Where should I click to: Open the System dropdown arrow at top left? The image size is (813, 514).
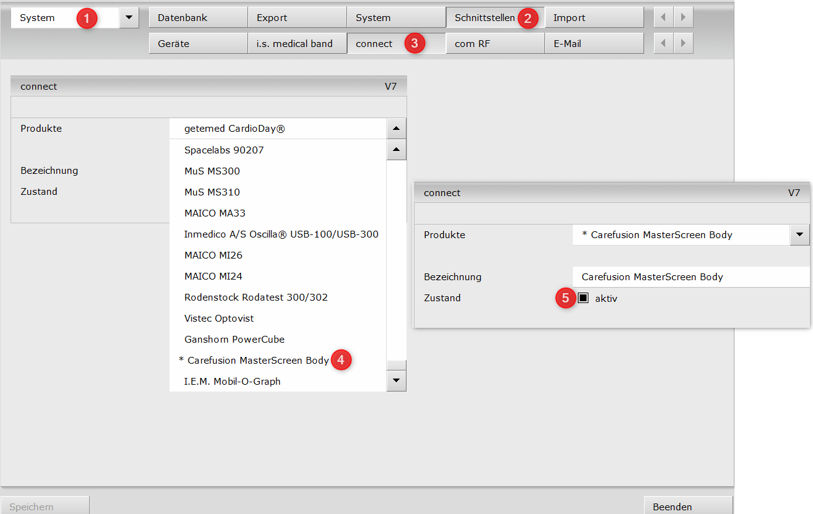coord(129,18)
